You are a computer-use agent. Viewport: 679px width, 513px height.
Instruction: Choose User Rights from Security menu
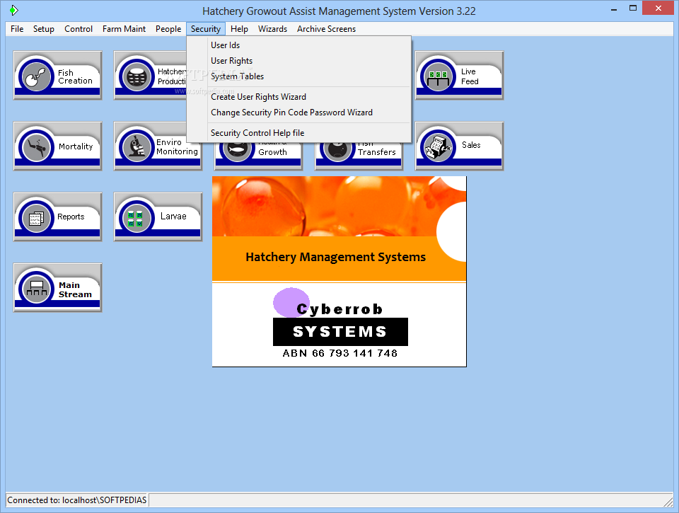pos(298,61)
